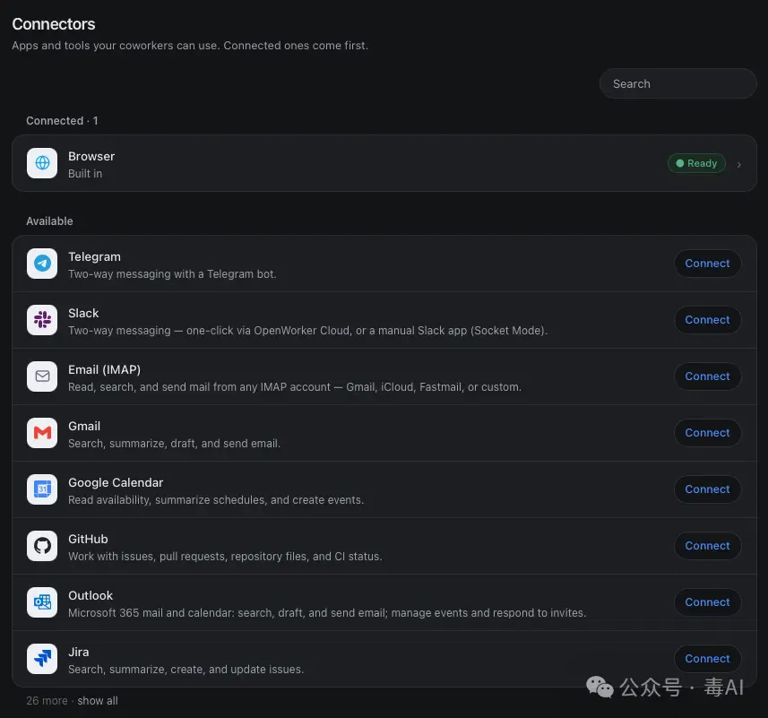Select the Outlook title text
Viewport: 768px width, 718px height.
[91, 595]
